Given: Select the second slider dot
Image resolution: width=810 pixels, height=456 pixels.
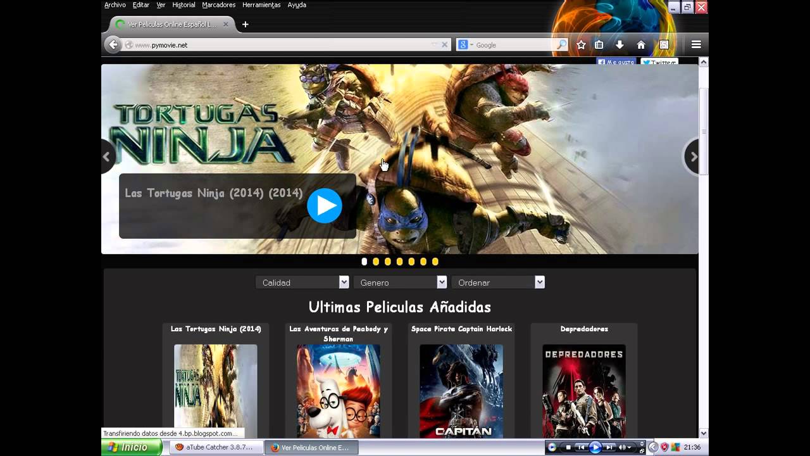Looking at the screenshot, I should tap(376, 262).
